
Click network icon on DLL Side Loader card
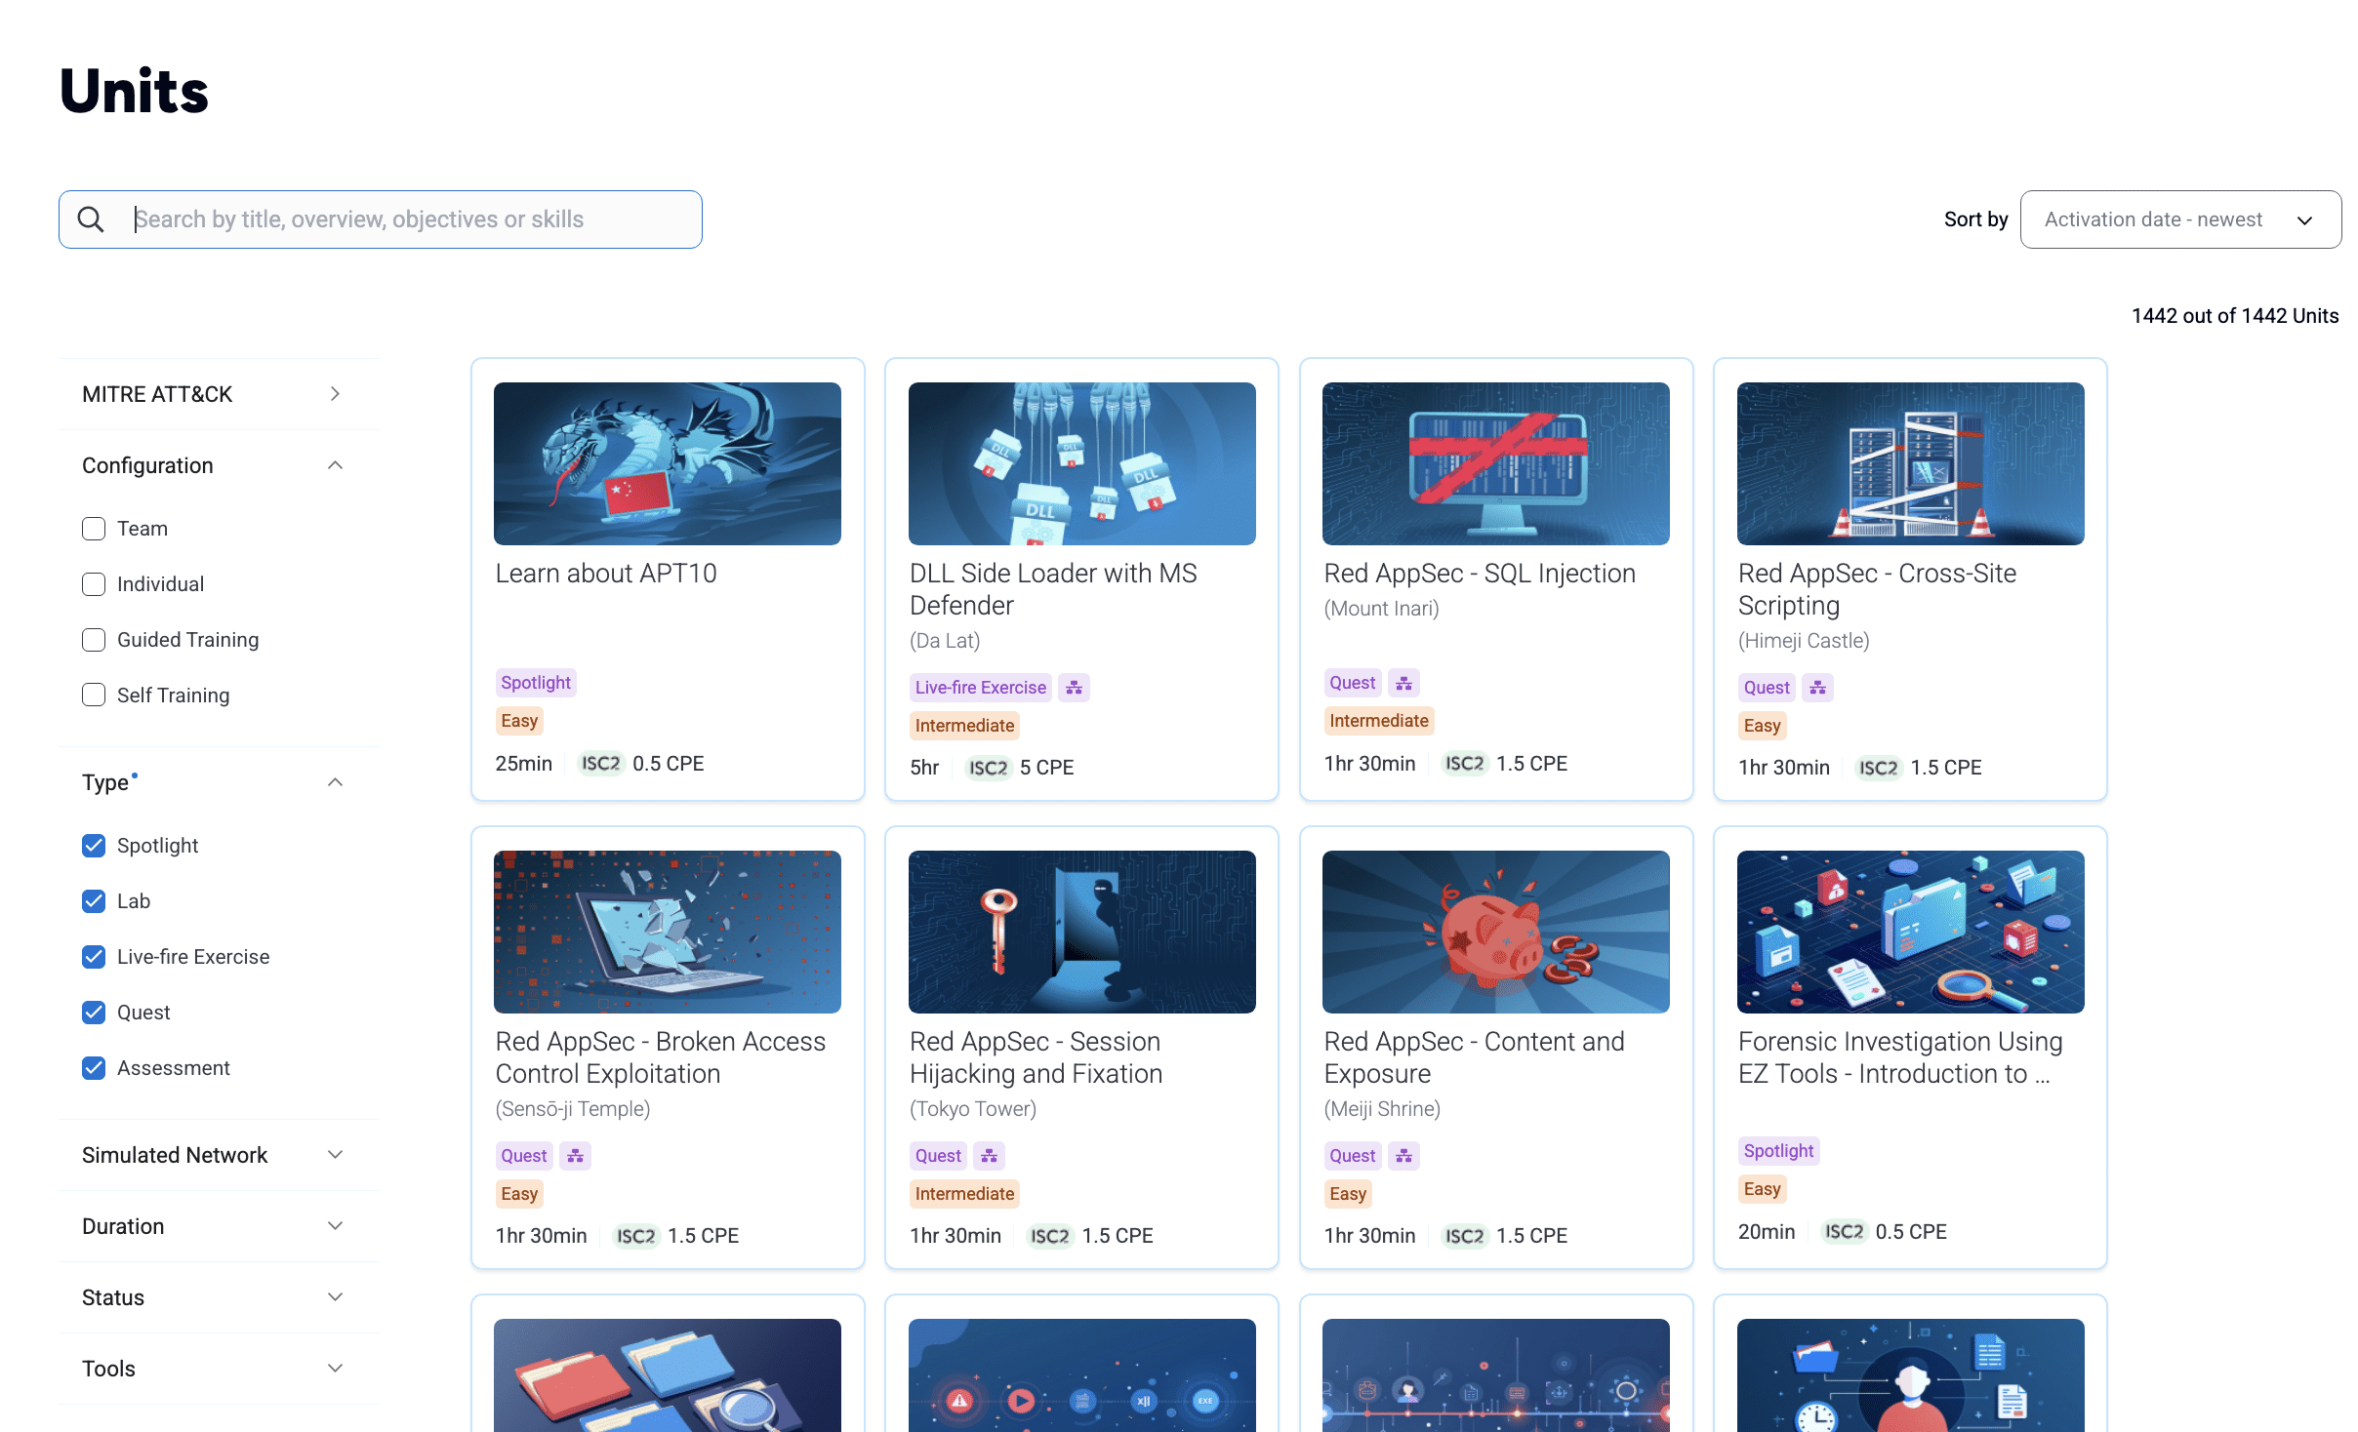click(x=1074, y=688)
